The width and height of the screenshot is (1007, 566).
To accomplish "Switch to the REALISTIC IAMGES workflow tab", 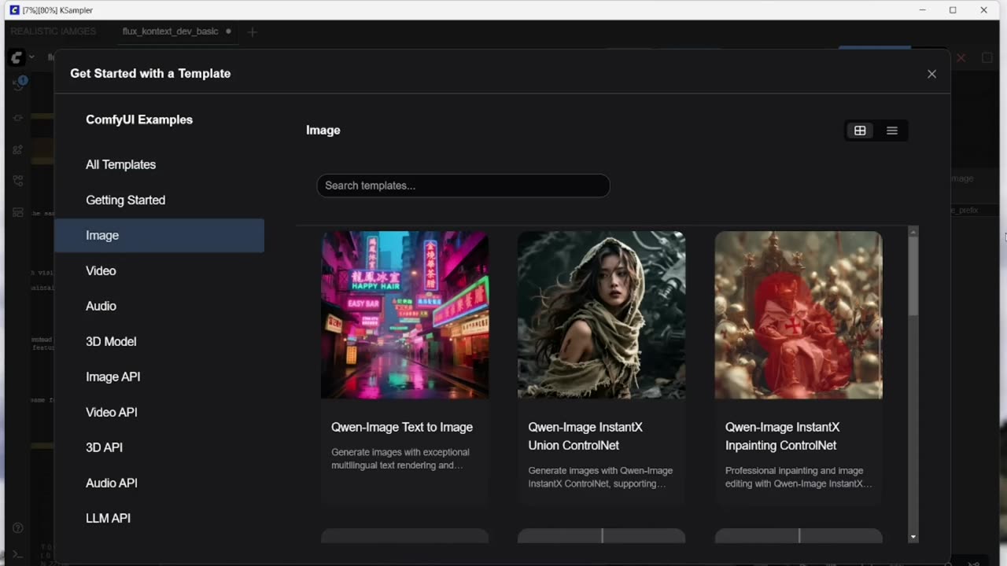I will [53, 31].
